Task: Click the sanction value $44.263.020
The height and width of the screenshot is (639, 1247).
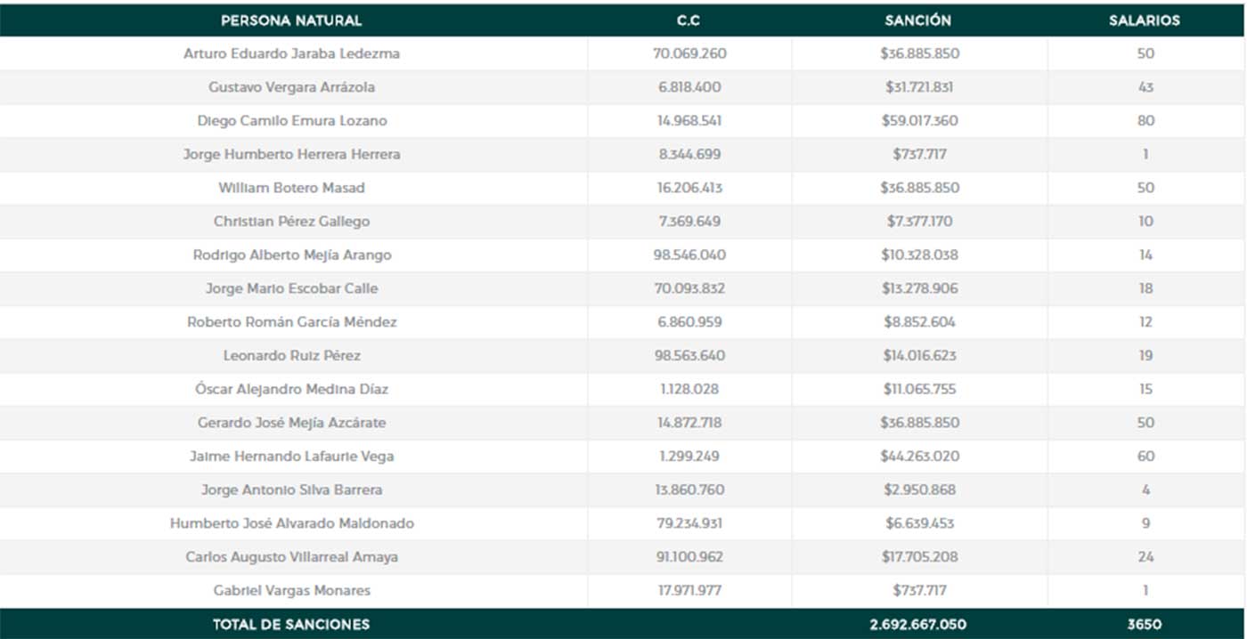Action: tap(919, 457)
